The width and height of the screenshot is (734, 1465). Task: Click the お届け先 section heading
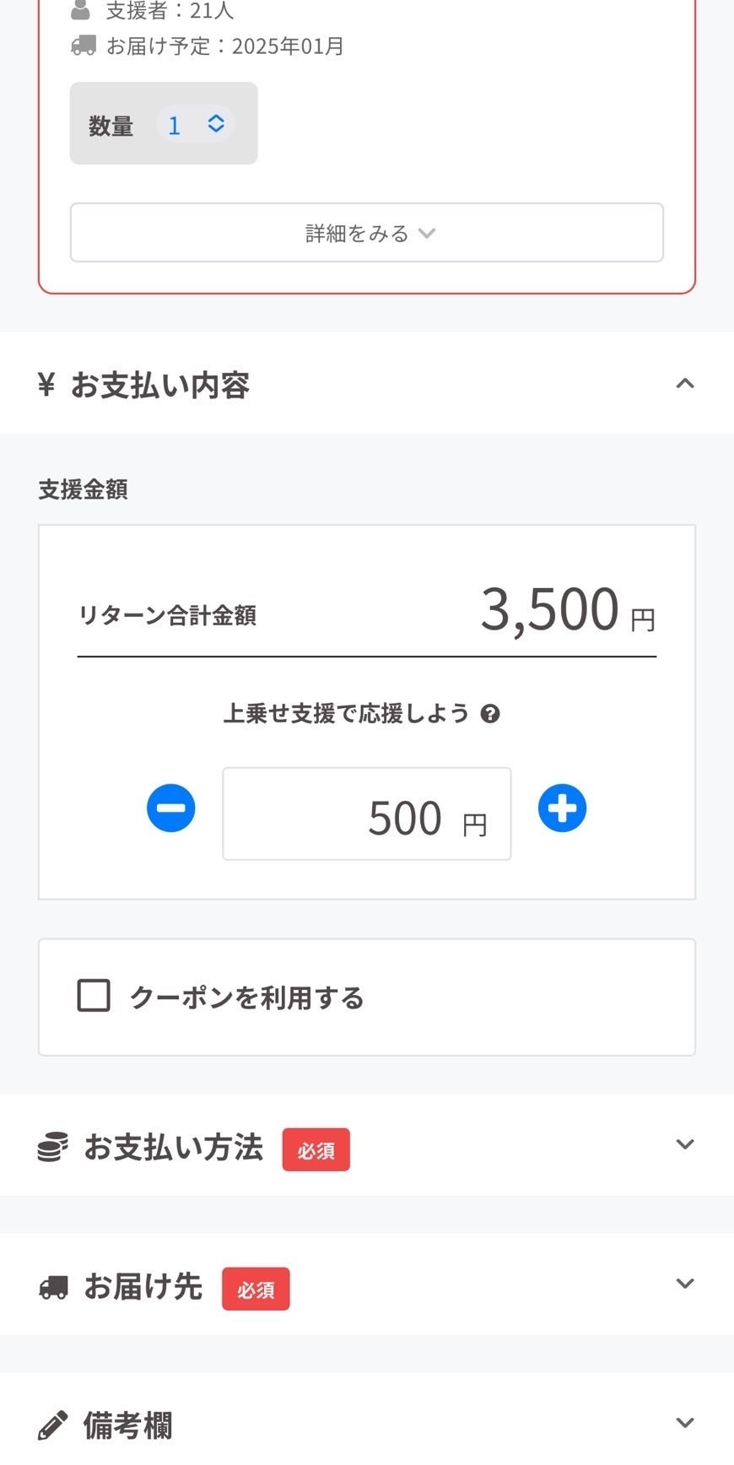point(143,1287)
